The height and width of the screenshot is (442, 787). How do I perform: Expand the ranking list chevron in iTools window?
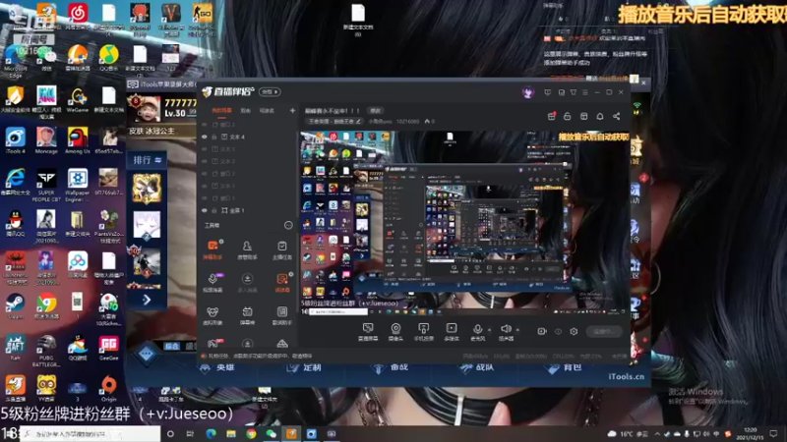pos(147,300)
